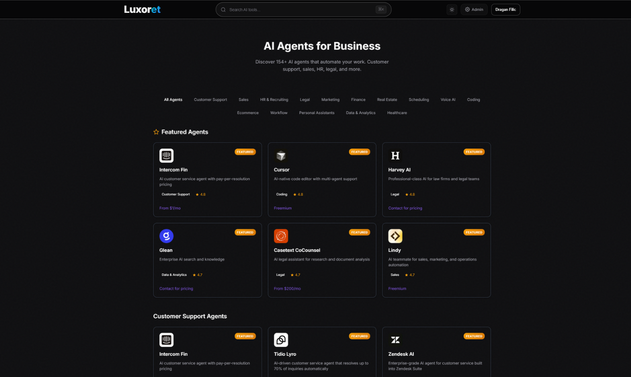Click the Harvey AI H logo
This screenshot has width=631, height=377.
pos(395,156)
